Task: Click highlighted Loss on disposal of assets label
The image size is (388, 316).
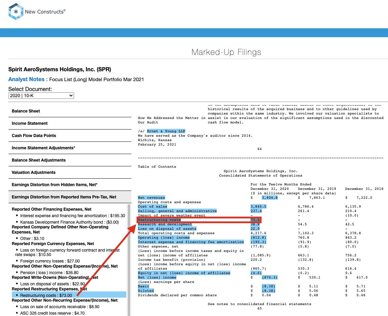Action: (x=167, y=229)
